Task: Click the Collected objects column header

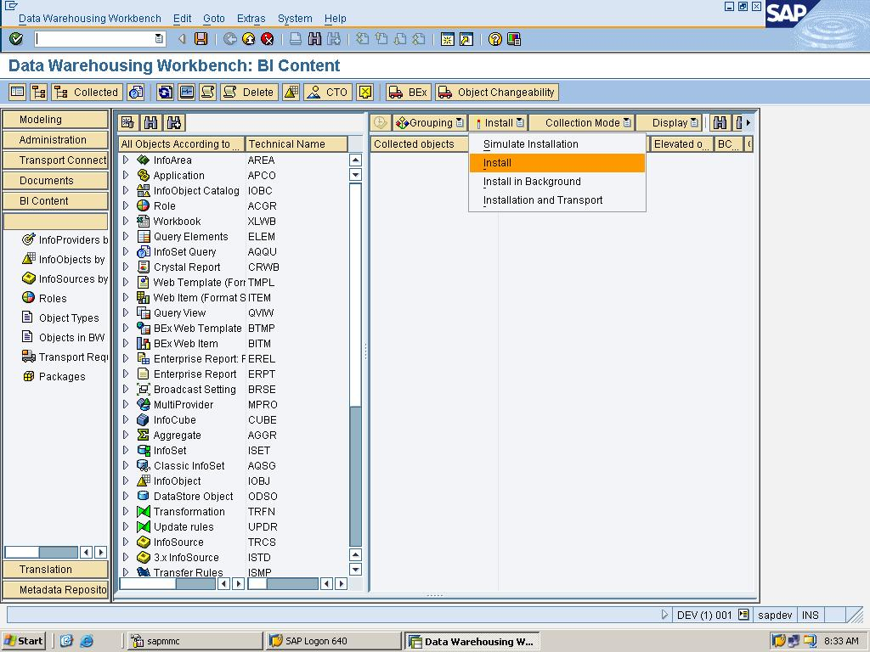Action: click(x=420, y=144)
